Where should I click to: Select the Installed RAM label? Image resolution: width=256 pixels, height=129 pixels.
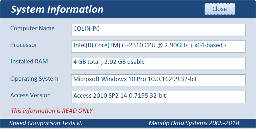pyautogui.click(x=29, y=61)
